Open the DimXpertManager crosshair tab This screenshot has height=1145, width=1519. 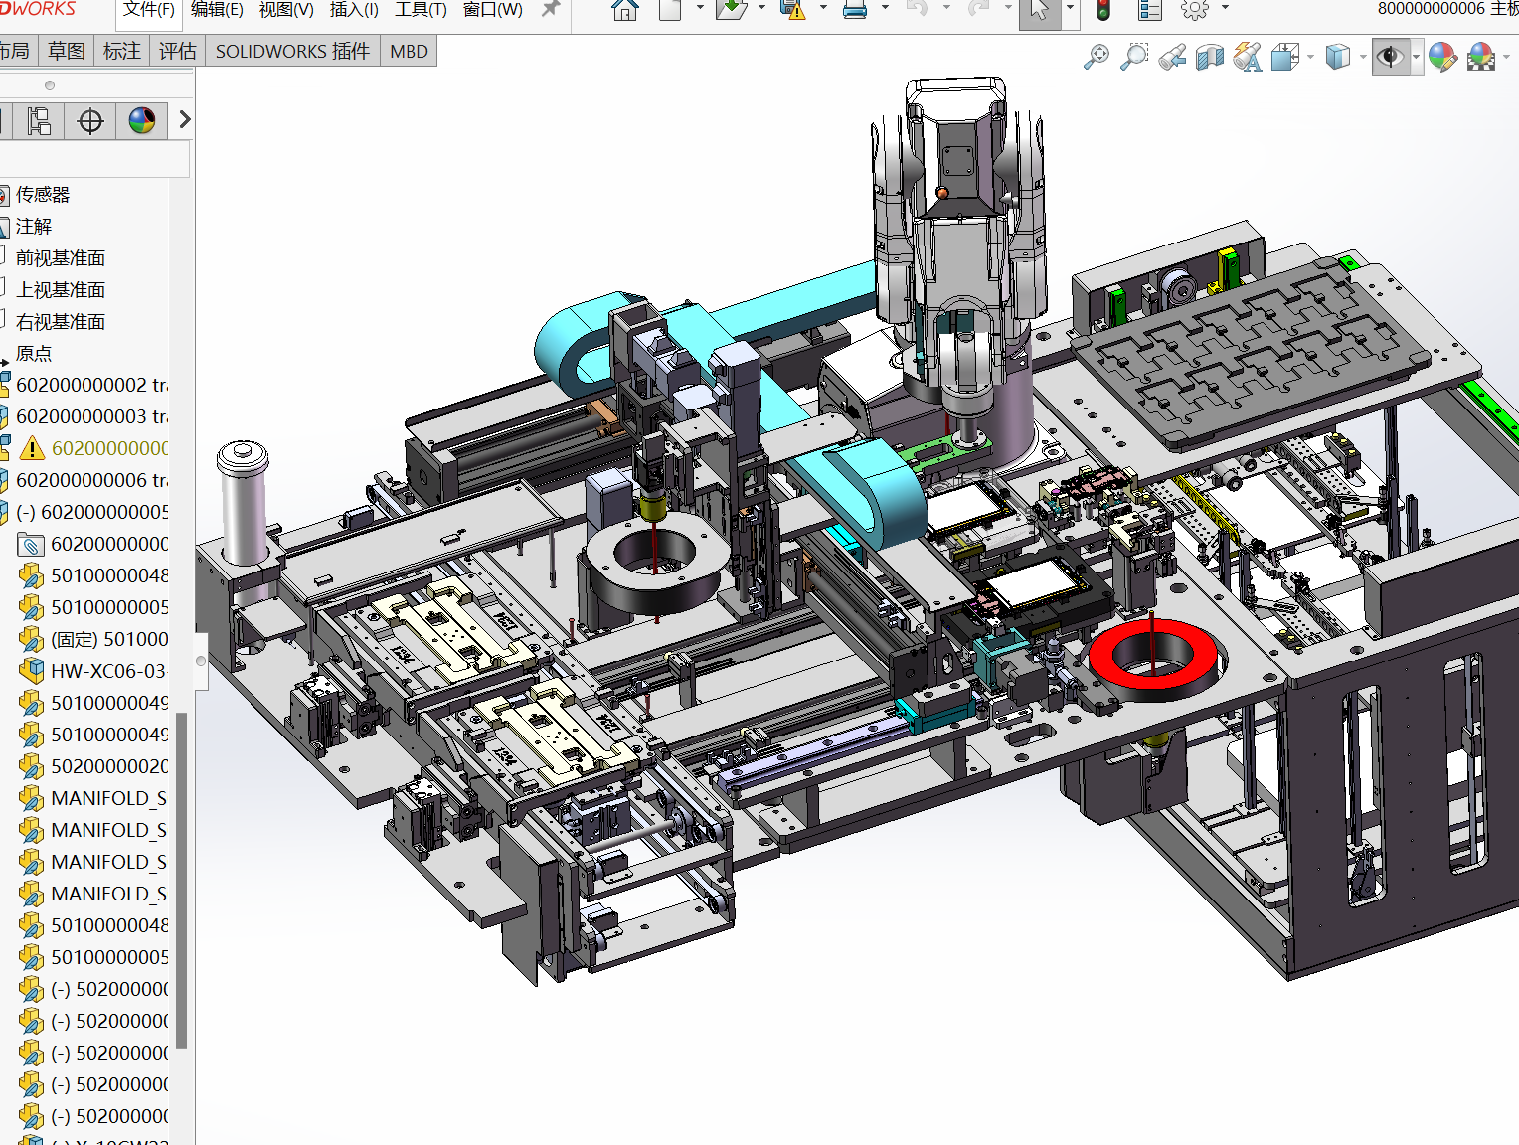[x=90, y=121]
